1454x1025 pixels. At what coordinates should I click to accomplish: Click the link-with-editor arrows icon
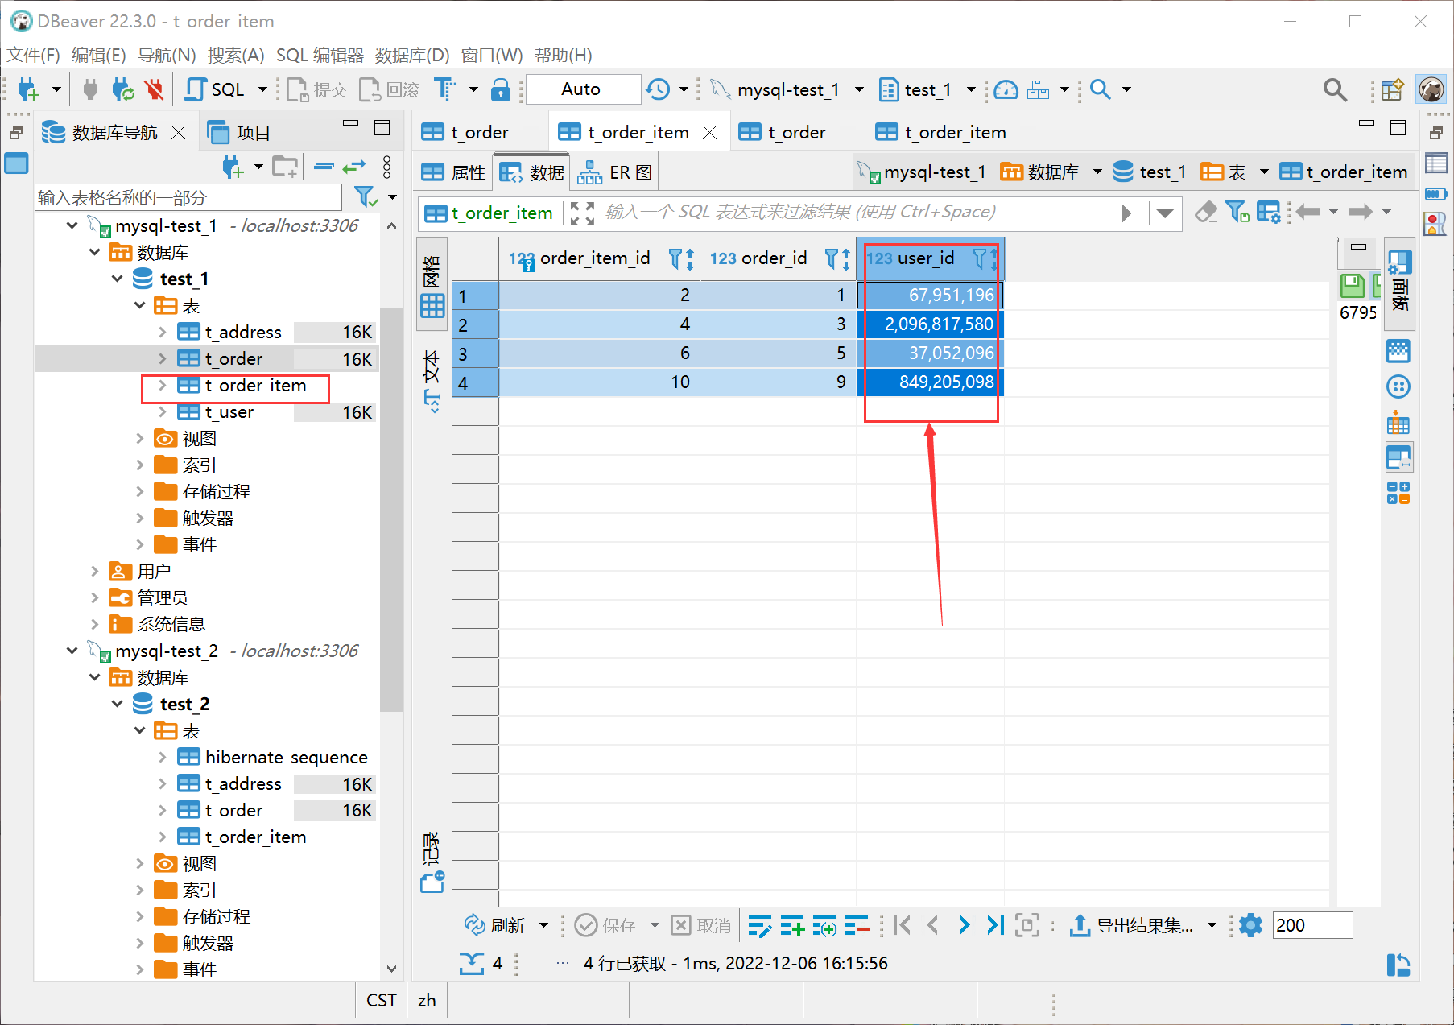tap(354, 167)
